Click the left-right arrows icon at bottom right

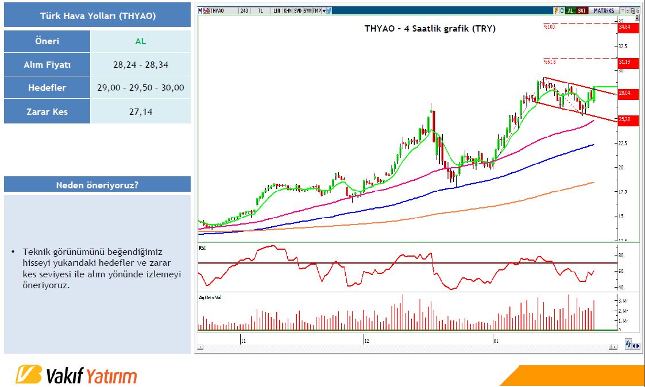[x=636, y=345]
